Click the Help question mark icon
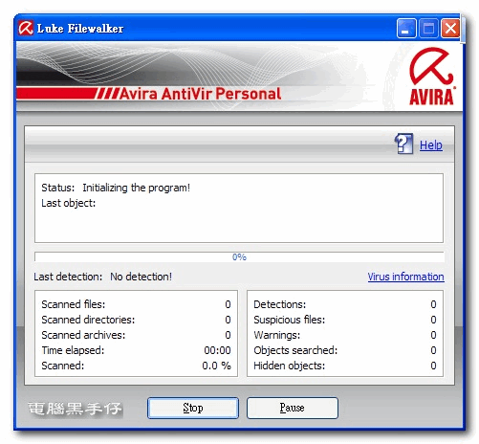This screenshot has height=444, width=479. 403,144
